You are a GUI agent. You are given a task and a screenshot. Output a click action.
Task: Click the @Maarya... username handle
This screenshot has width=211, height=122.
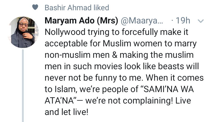(x=142, y=21)
